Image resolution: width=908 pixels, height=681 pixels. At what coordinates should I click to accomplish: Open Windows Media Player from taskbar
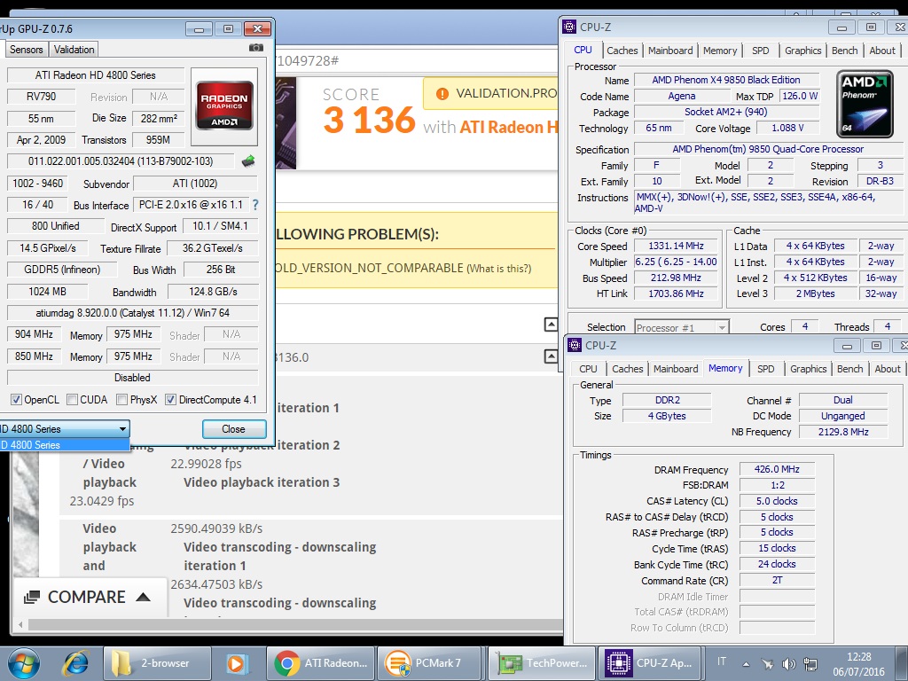pos(237,663)
